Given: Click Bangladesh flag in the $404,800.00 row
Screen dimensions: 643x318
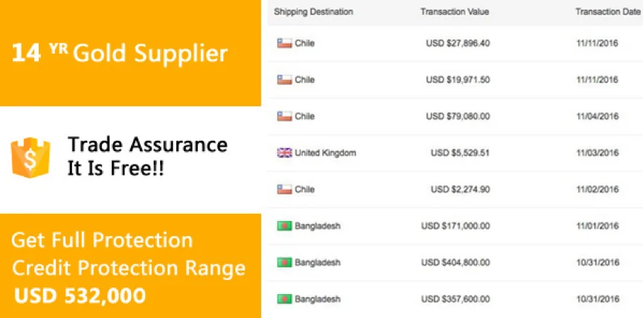Looking at the screenshot, I should point(284,263).
